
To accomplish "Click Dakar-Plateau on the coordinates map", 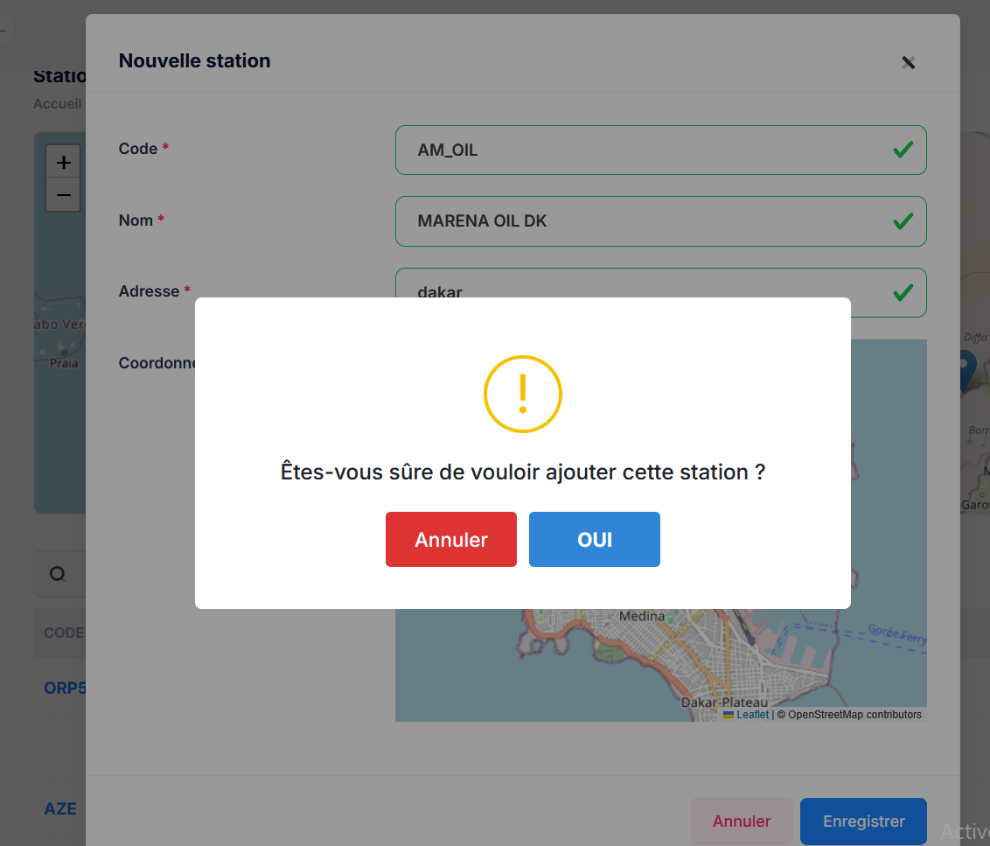I will point(723,702).
